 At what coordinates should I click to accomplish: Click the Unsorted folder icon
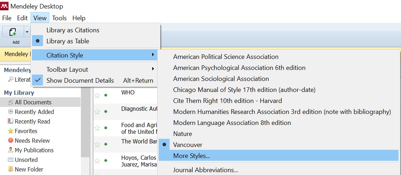11,160
